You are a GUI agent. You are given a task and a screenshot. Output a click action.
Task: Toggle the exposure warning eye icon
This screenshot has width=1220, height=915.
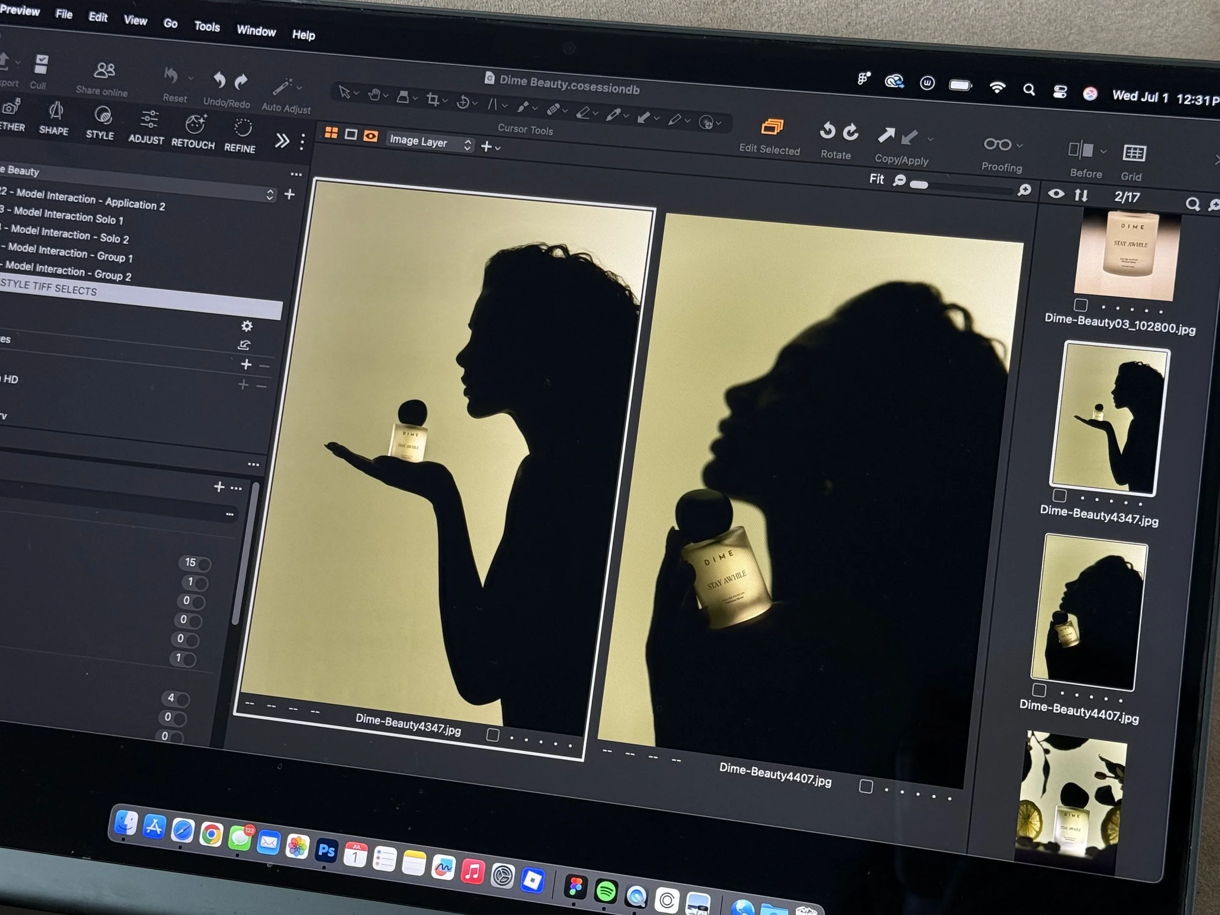click(370, 136)
